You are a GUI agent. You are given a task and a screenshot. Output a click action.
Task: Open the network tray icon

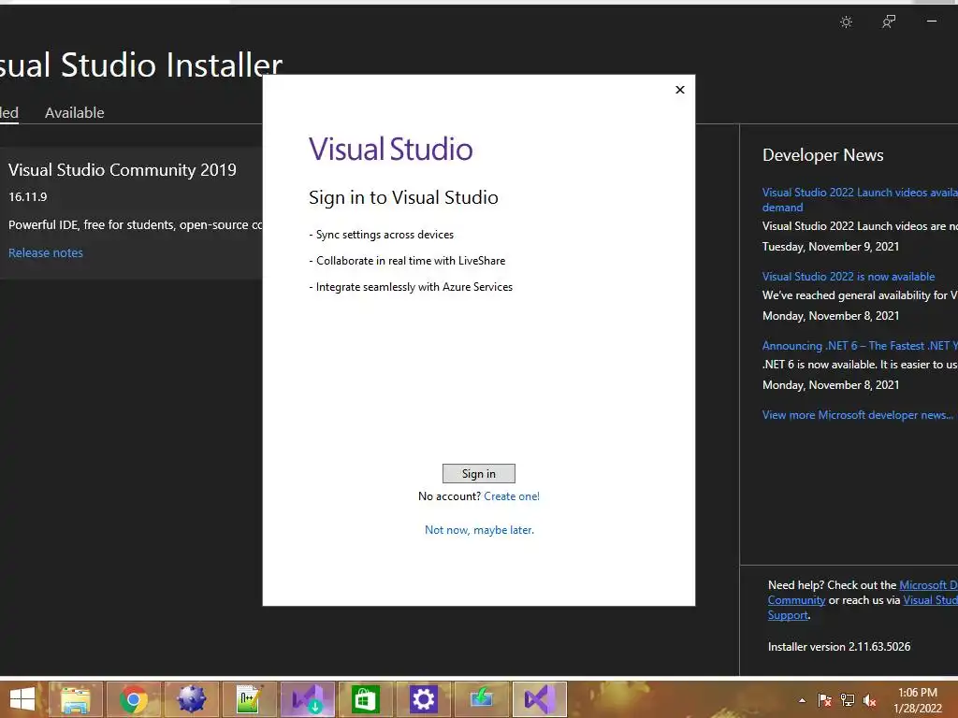coord(847,700)
